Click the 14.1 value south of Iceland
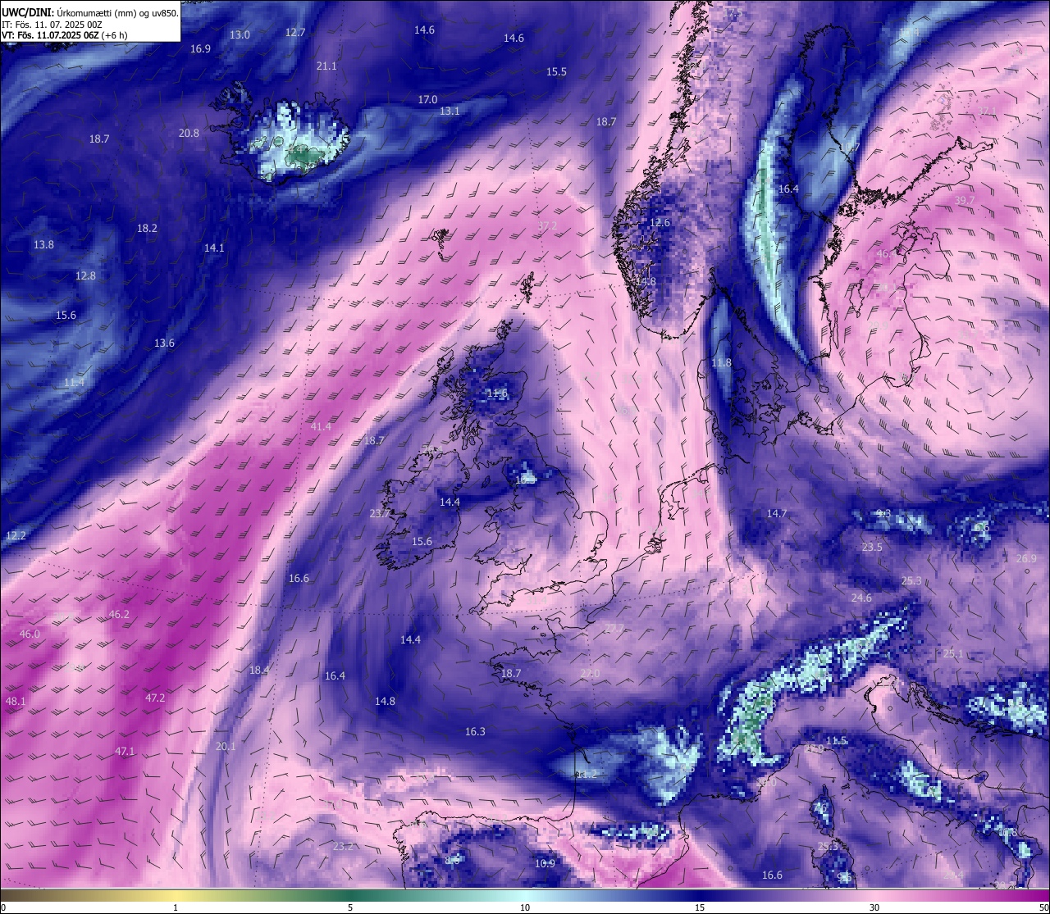This screenshot has height=914, width=1050. pos(214,248)
